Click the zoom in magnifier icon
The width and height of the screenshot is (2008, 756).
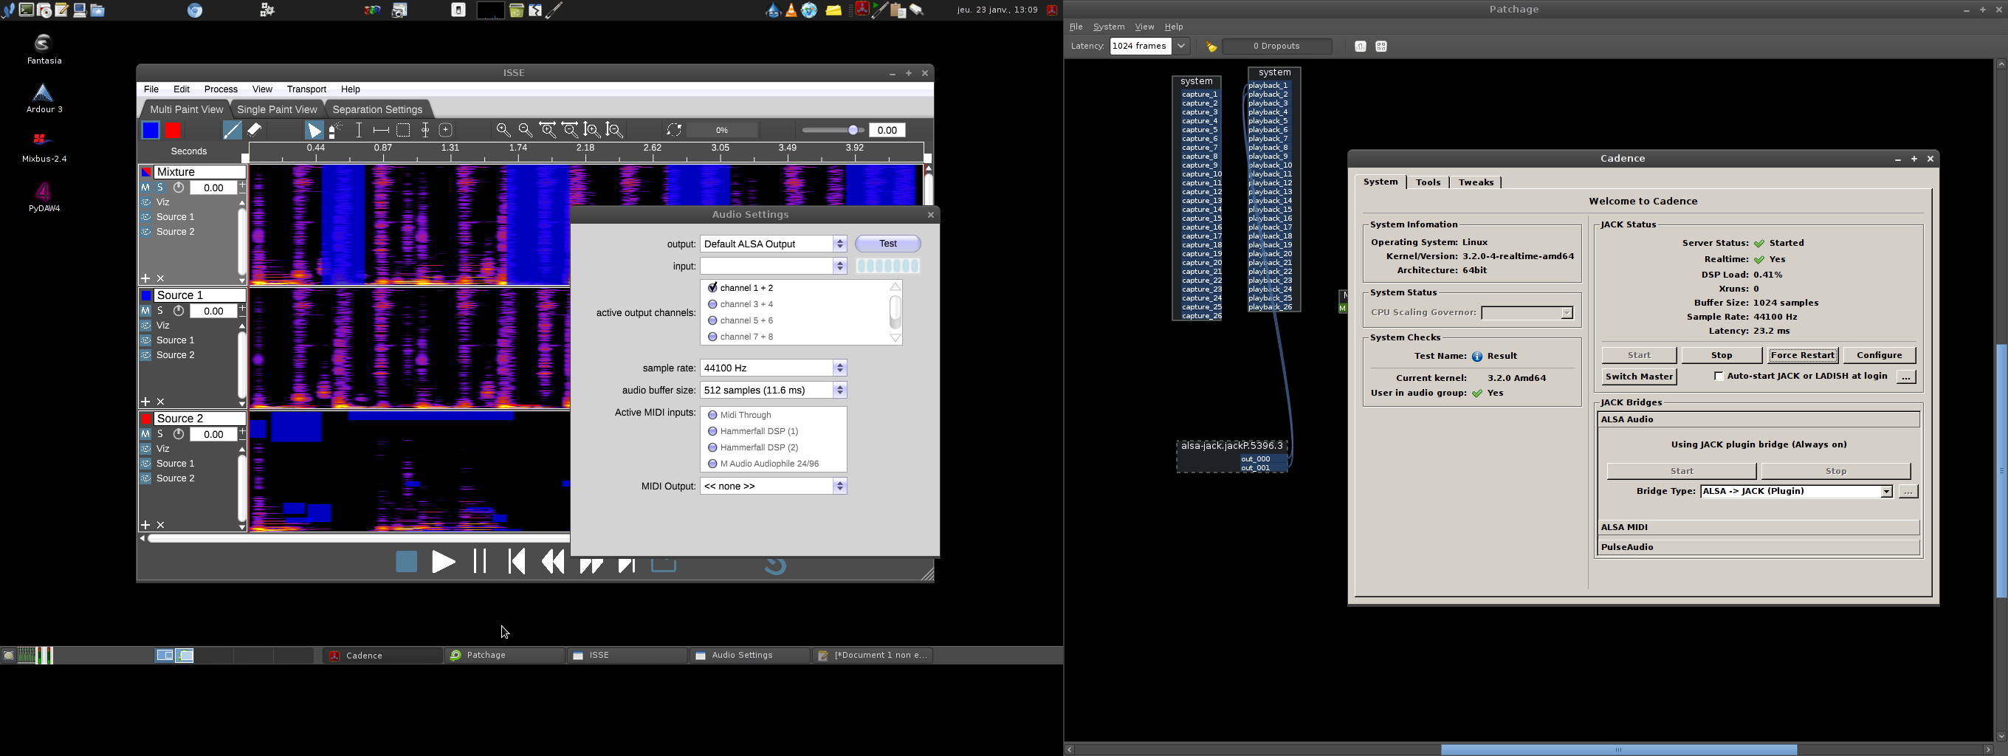503,130
